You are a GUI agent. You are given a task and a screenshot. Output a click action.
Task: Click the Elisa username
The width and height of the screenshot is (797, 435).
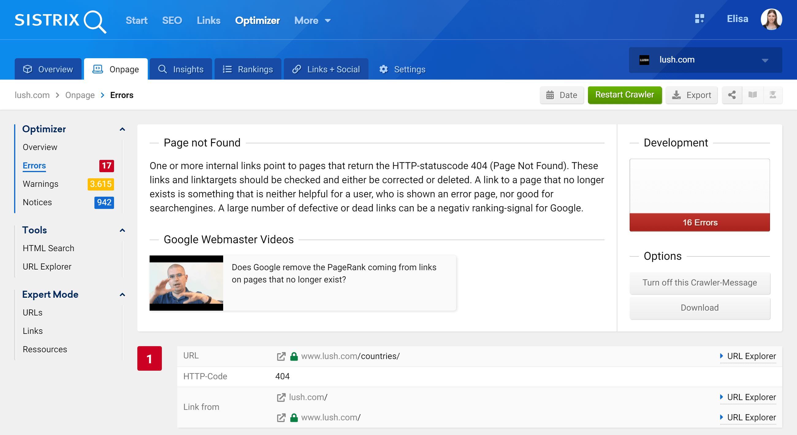pos(737,19)
